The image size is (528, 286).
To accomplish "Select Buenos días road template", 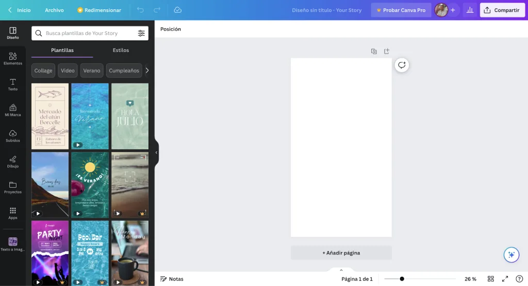I will (50, 185).
